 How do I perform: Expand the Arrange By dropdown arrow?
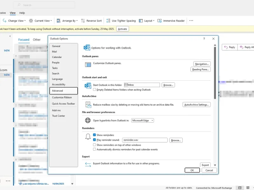(x=77, y=21)
